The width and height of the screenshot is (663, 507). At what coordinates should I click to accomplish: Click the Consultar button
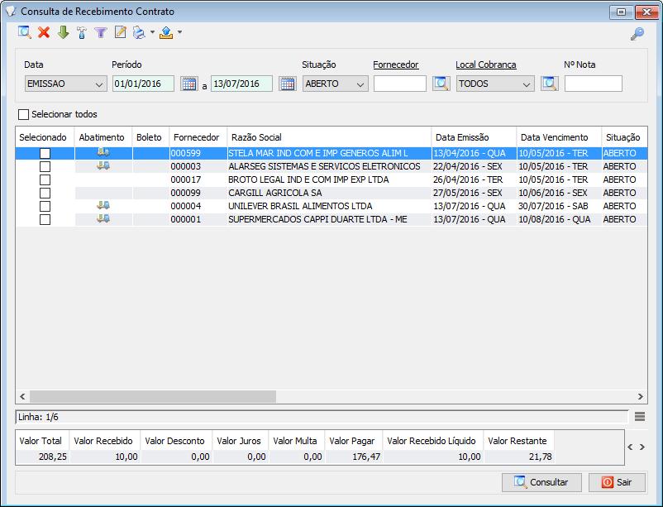541,482
